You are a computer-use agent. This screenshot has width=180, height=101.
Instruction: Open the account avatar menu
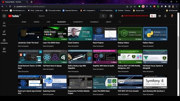click(x=172, y=16)
